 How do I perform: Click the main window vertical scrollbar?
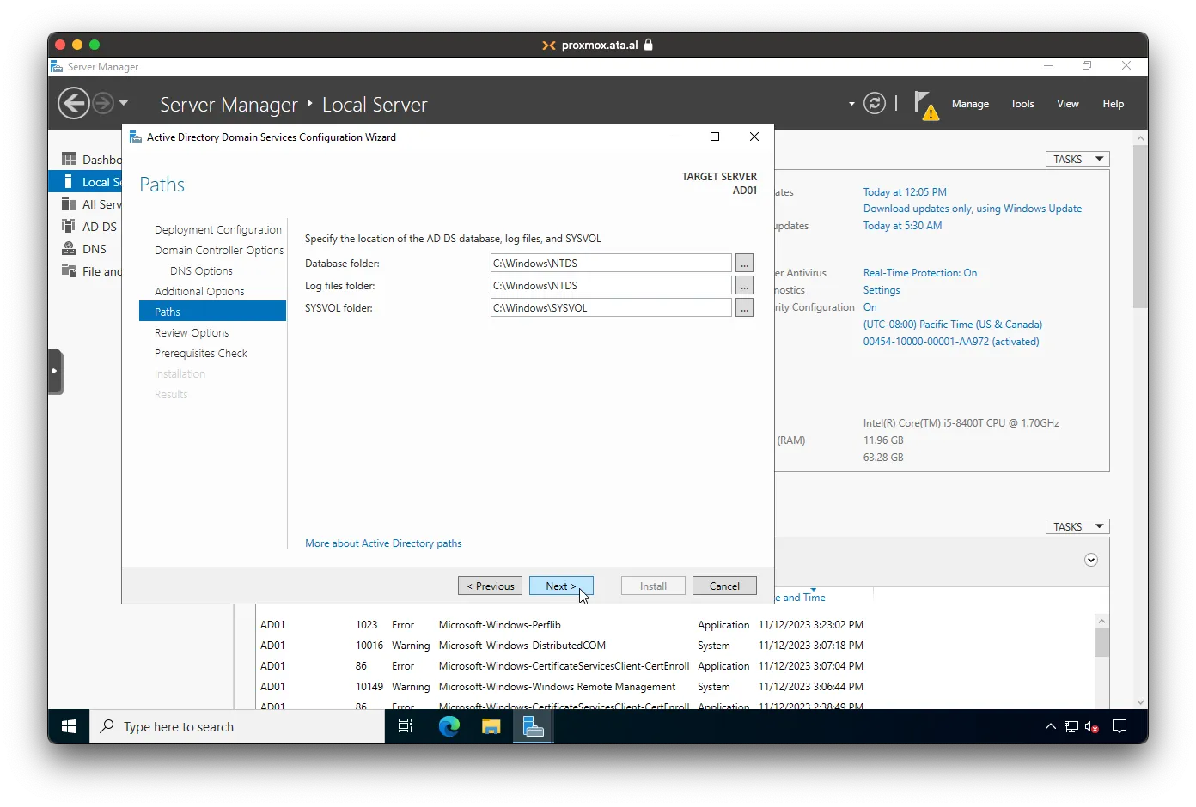click(x=1140, y=227)
